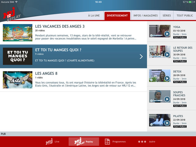Image resolution: width=196 pixels, height=147 pixels.
Task: Click the date 22/09/2018
Action: [x=179, y=120]
